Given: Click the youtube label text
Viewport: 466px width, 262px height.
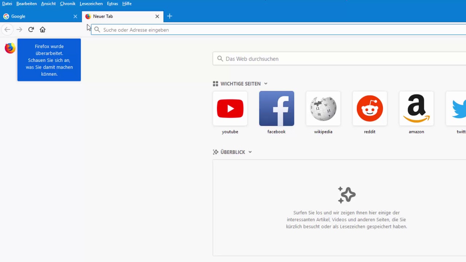Looking at the screenshot, I should point(230,132).
